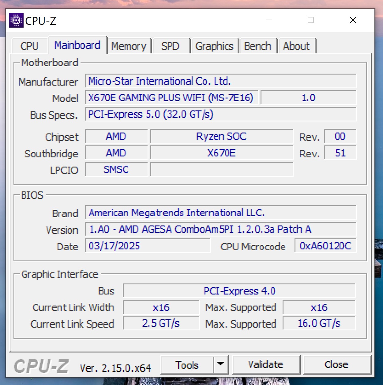Click the Close button at bottom
383x385 pixels.
336,365
